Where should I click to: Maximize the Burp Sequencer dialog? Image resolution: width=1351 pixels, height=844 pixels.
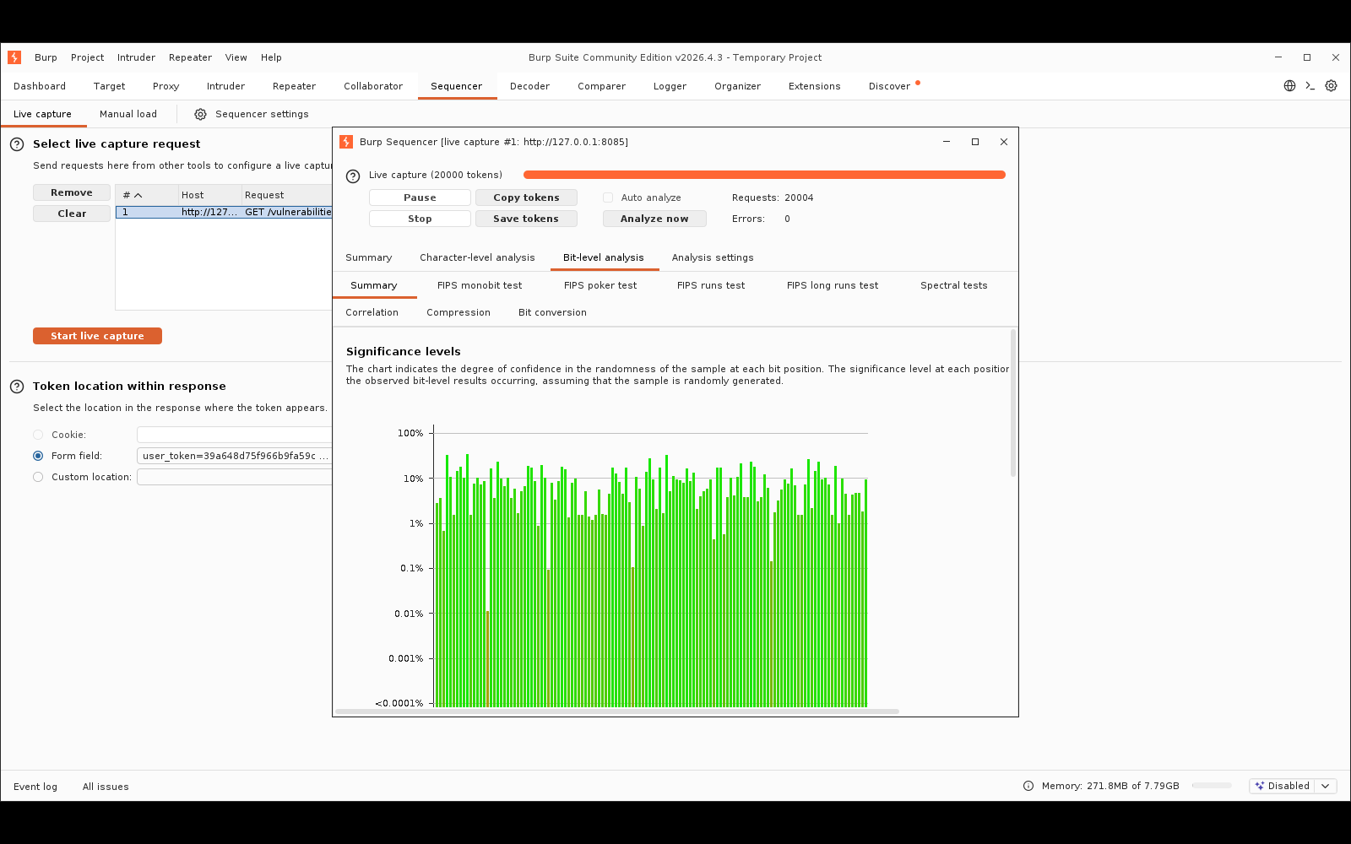(x=975, y=142)
